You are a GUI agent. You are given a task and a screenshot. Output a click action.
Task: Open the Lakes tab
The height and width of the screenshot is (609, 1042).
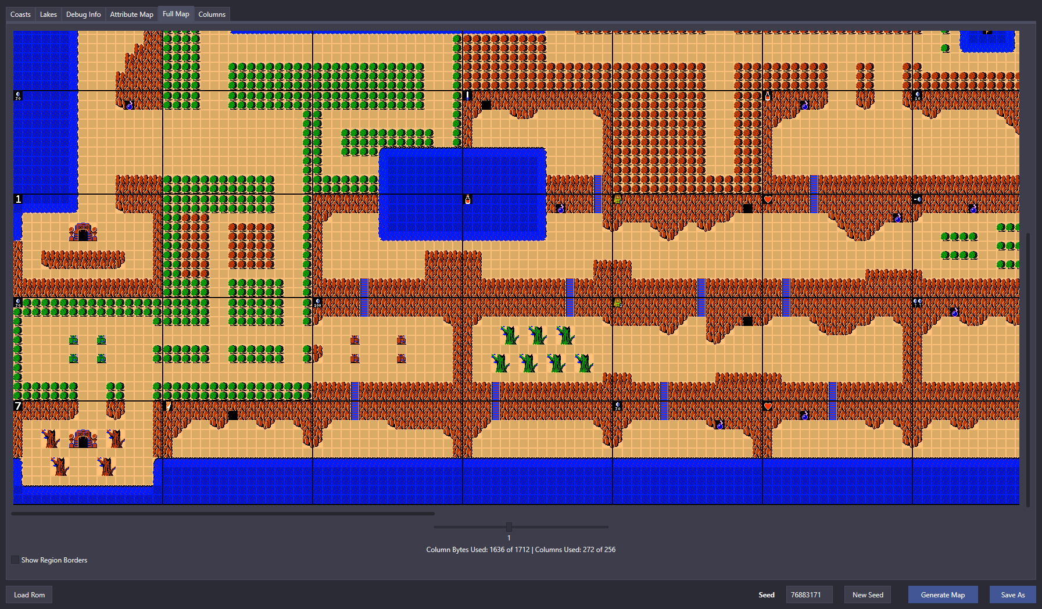(48, 15)
